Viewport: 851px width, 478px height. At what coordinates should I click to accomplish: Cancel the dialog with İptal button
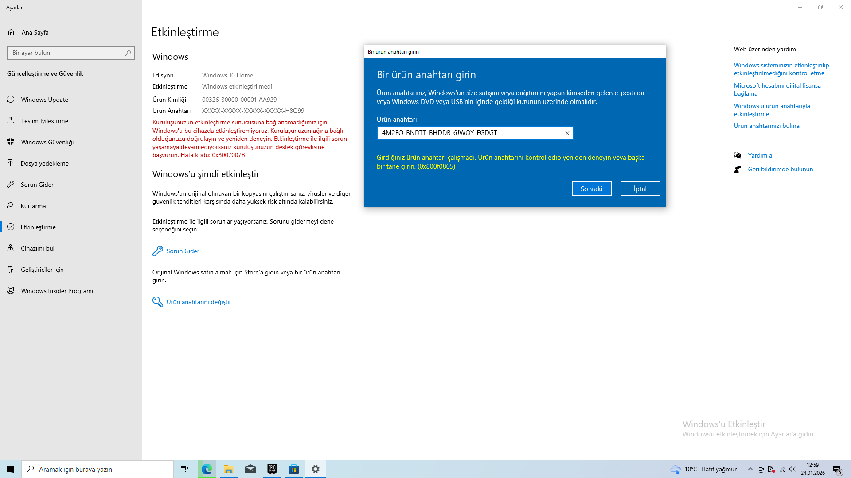640,189
